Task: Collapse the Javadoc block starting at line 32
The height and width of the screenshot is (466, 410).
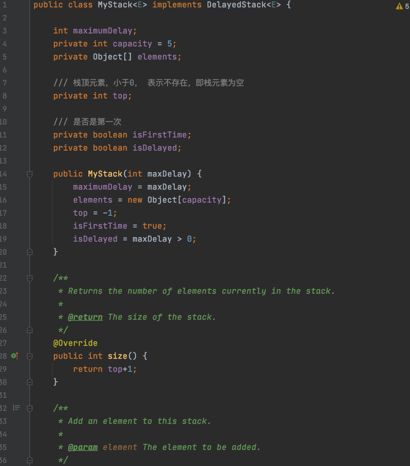Action: coord(29,408)
